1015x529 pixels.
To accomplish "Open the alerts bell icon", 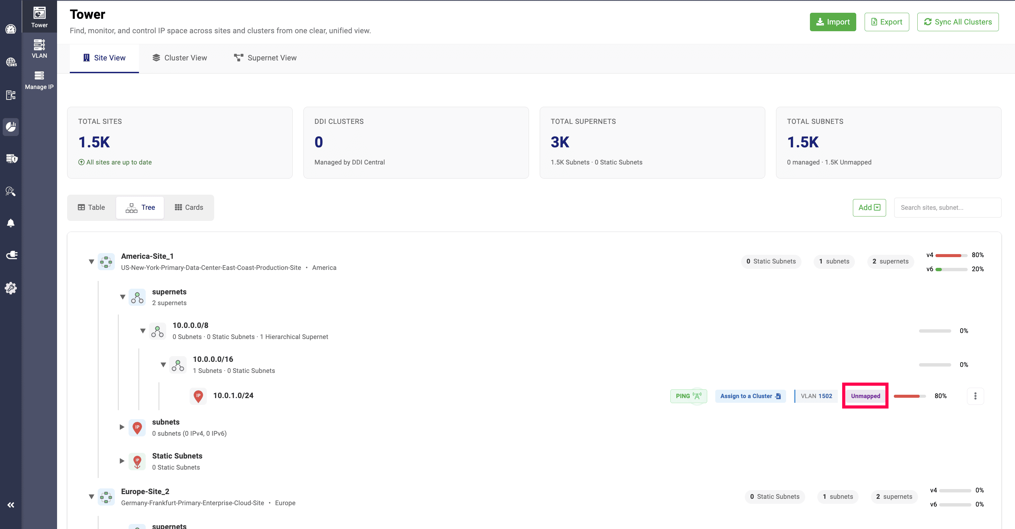I will [11, 223].
